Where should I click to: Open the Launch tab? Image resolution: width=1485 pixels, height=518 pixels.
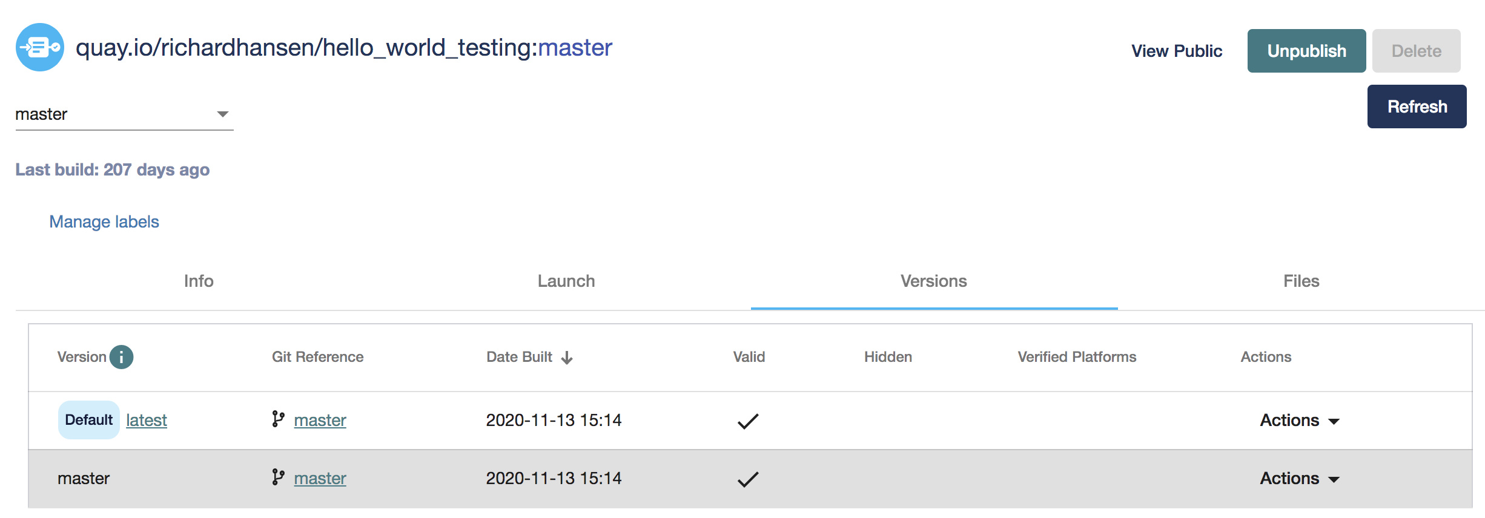coord(566,281)
